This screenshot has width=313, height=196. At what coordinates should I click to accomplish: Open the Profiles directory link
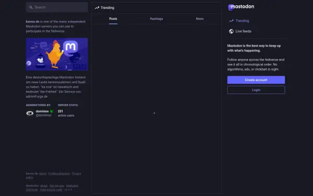coord(59,174)
